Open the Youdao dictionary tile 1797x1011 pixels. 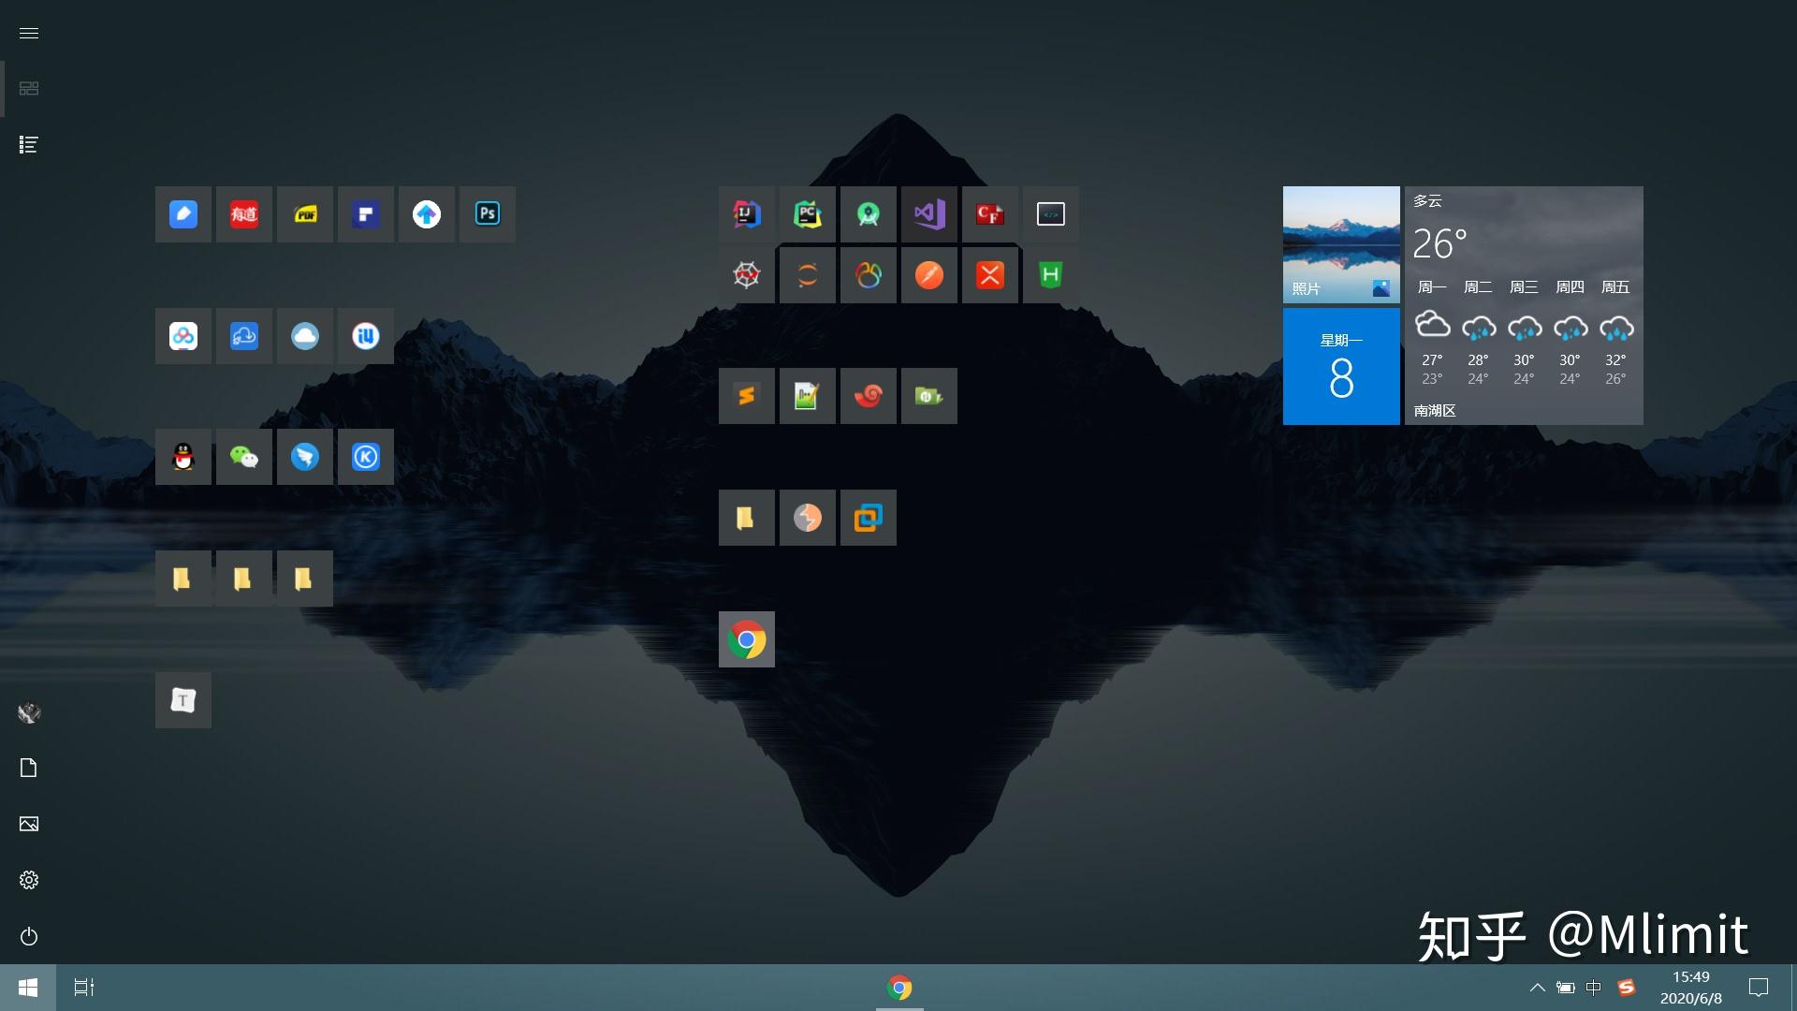click(243, 214)
